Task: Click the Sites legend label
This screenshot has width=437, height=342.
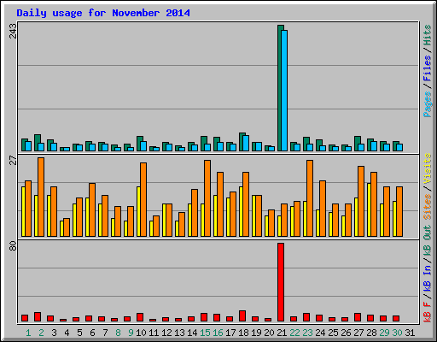Action: [428, 207]
